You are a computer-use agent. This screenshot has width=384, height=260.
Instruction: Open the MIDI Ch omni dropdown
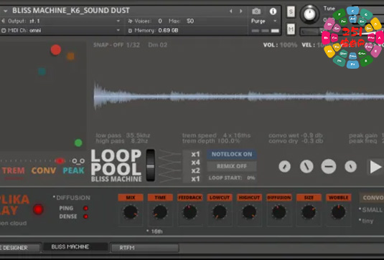pos(60,30)
